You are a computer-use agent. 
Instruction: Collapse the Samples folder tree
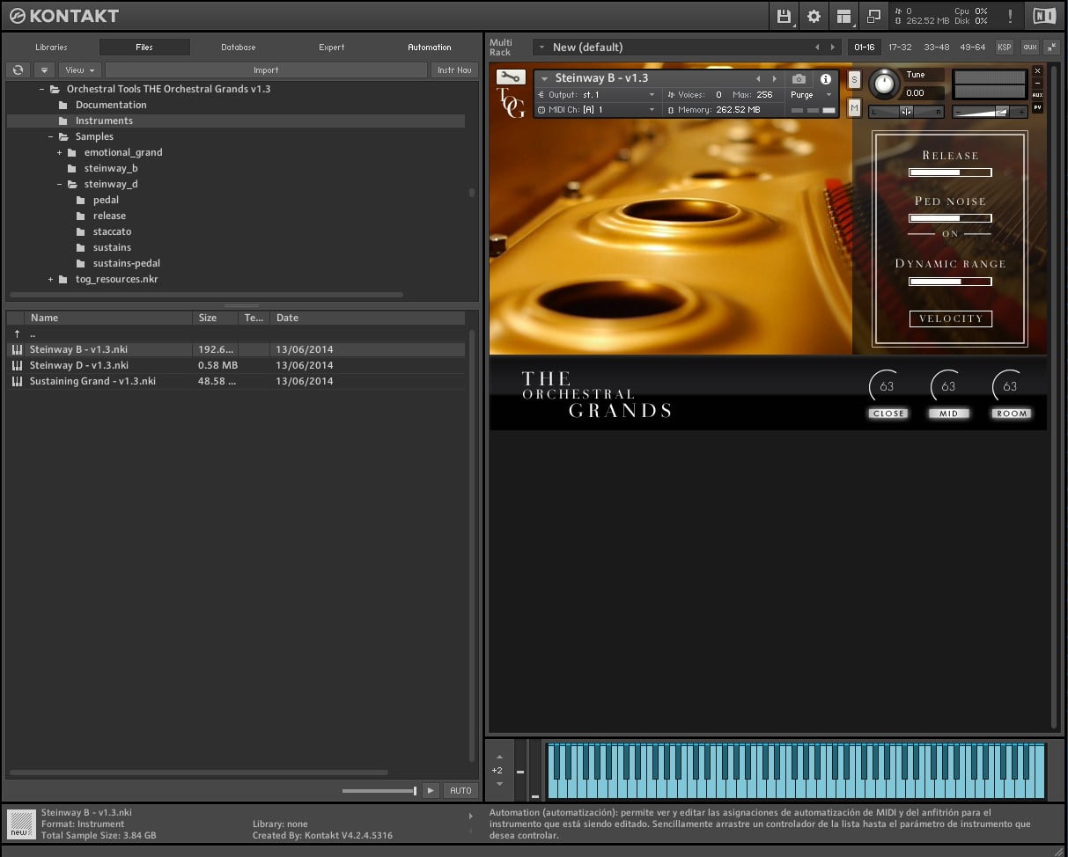(50, 136)
